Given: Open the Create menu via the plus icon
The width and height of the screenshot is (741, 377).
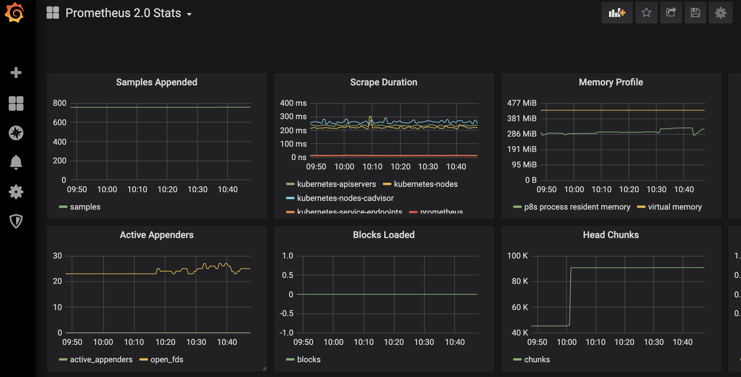Looking at the screenshot, I should coord(15,72).
